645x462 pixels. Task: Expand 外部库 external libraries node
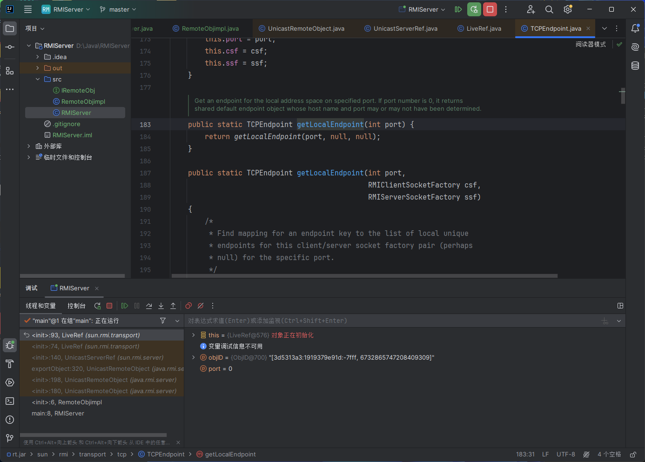[29, 146]
